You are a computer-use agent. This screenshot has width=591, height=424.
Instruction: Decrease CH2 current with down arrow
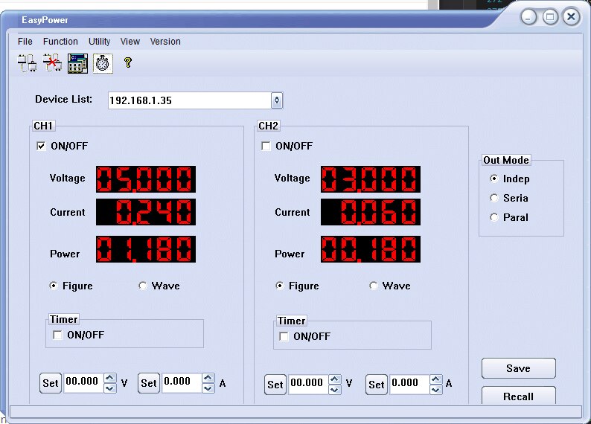[x=435, y=390]
